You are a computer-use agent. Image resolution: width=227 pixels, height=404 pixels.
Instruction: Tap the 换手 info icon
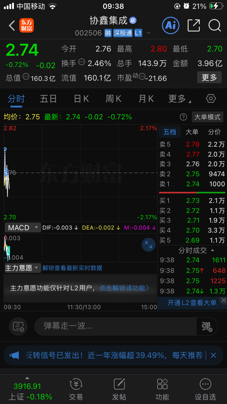tap(82, 62)
